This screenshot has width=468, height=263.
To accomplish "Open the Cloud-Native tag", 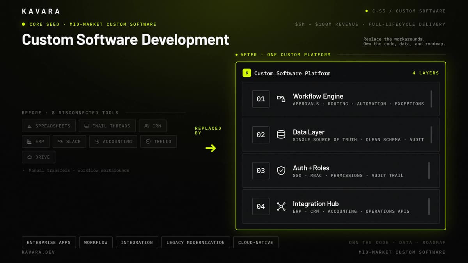I will 256,242.
